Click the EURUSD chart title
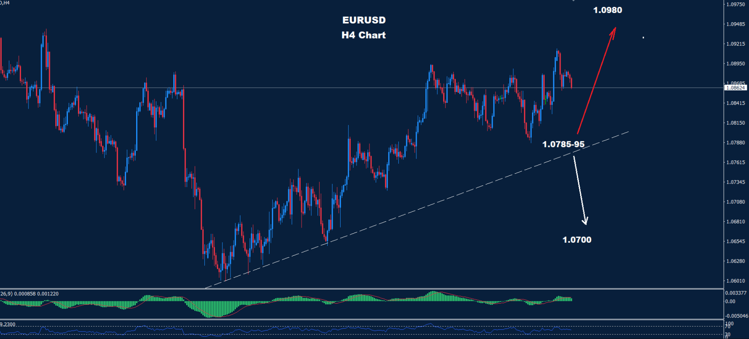Image resolution: width=749 pixels, height=339 pixels. (364, 20)
